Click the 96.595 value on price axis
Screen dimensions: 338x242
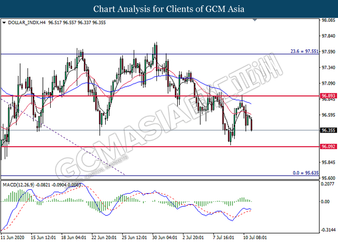[328, 115]
